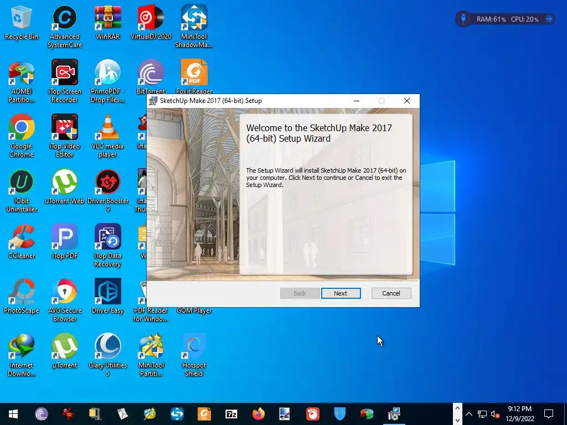Select µTorrent desktop icon
Viewport: 567px width, 425px height.
tap(65, 351)
